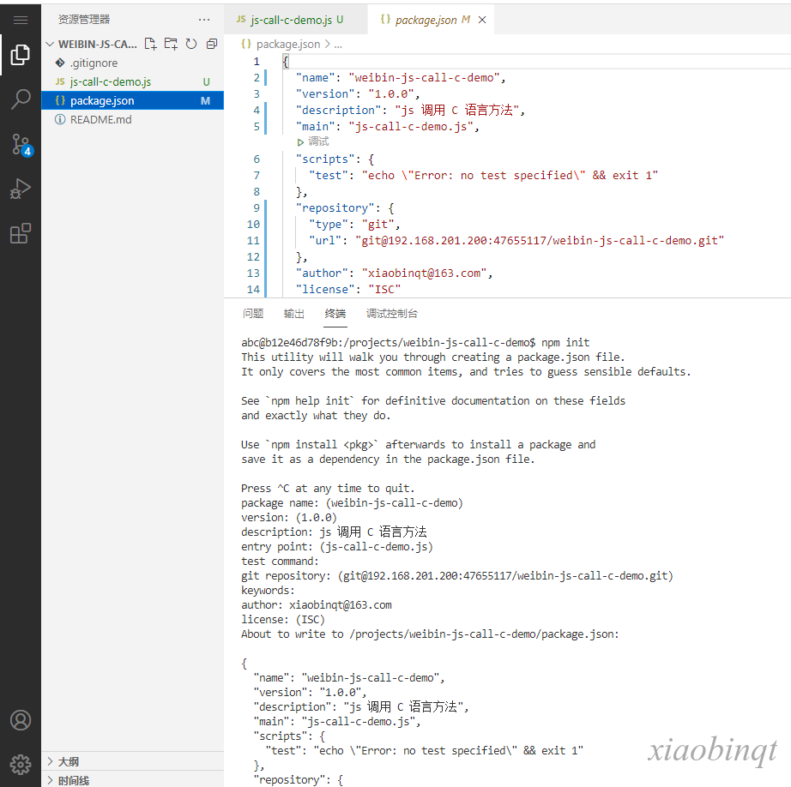Switch to the js-call-c-demo.js tab

pyautogui.click(x=296, y=20)
